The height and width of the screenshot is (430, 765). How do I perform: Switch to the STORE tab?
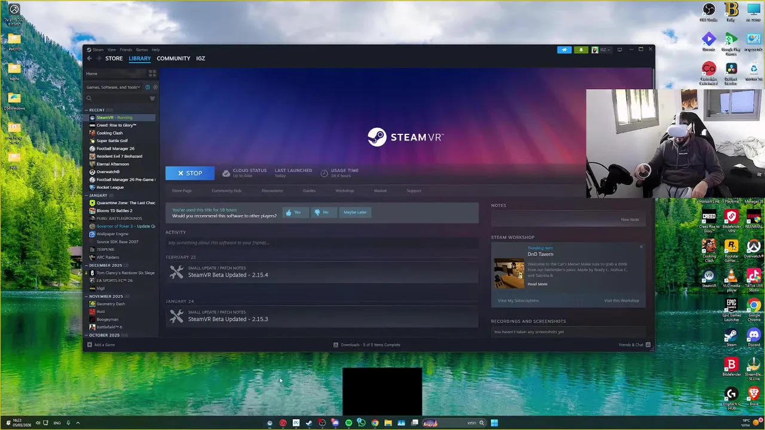(x=114, y=59)
